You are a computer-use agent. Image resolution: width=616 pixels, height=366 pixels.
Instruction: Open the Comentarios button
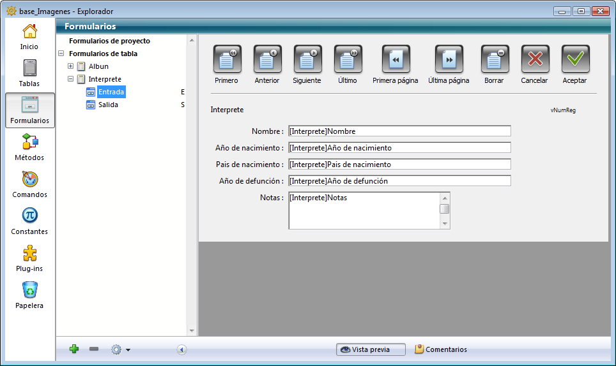coord(440,349)
